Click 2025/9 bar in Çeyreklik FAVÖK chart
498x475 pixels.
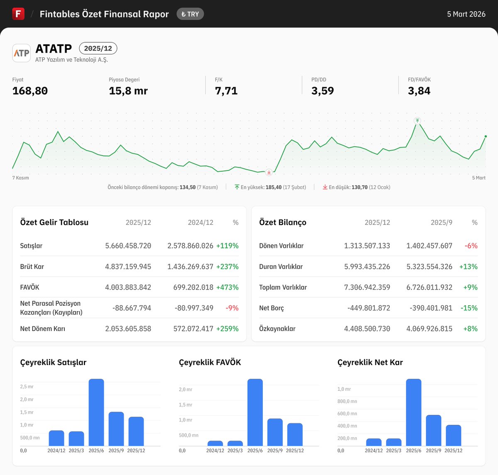[x=275, y=432]
